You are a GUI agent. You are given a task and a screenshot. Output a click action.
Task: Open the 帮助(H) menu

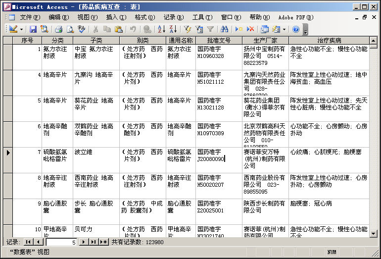[x=260, y=17]
